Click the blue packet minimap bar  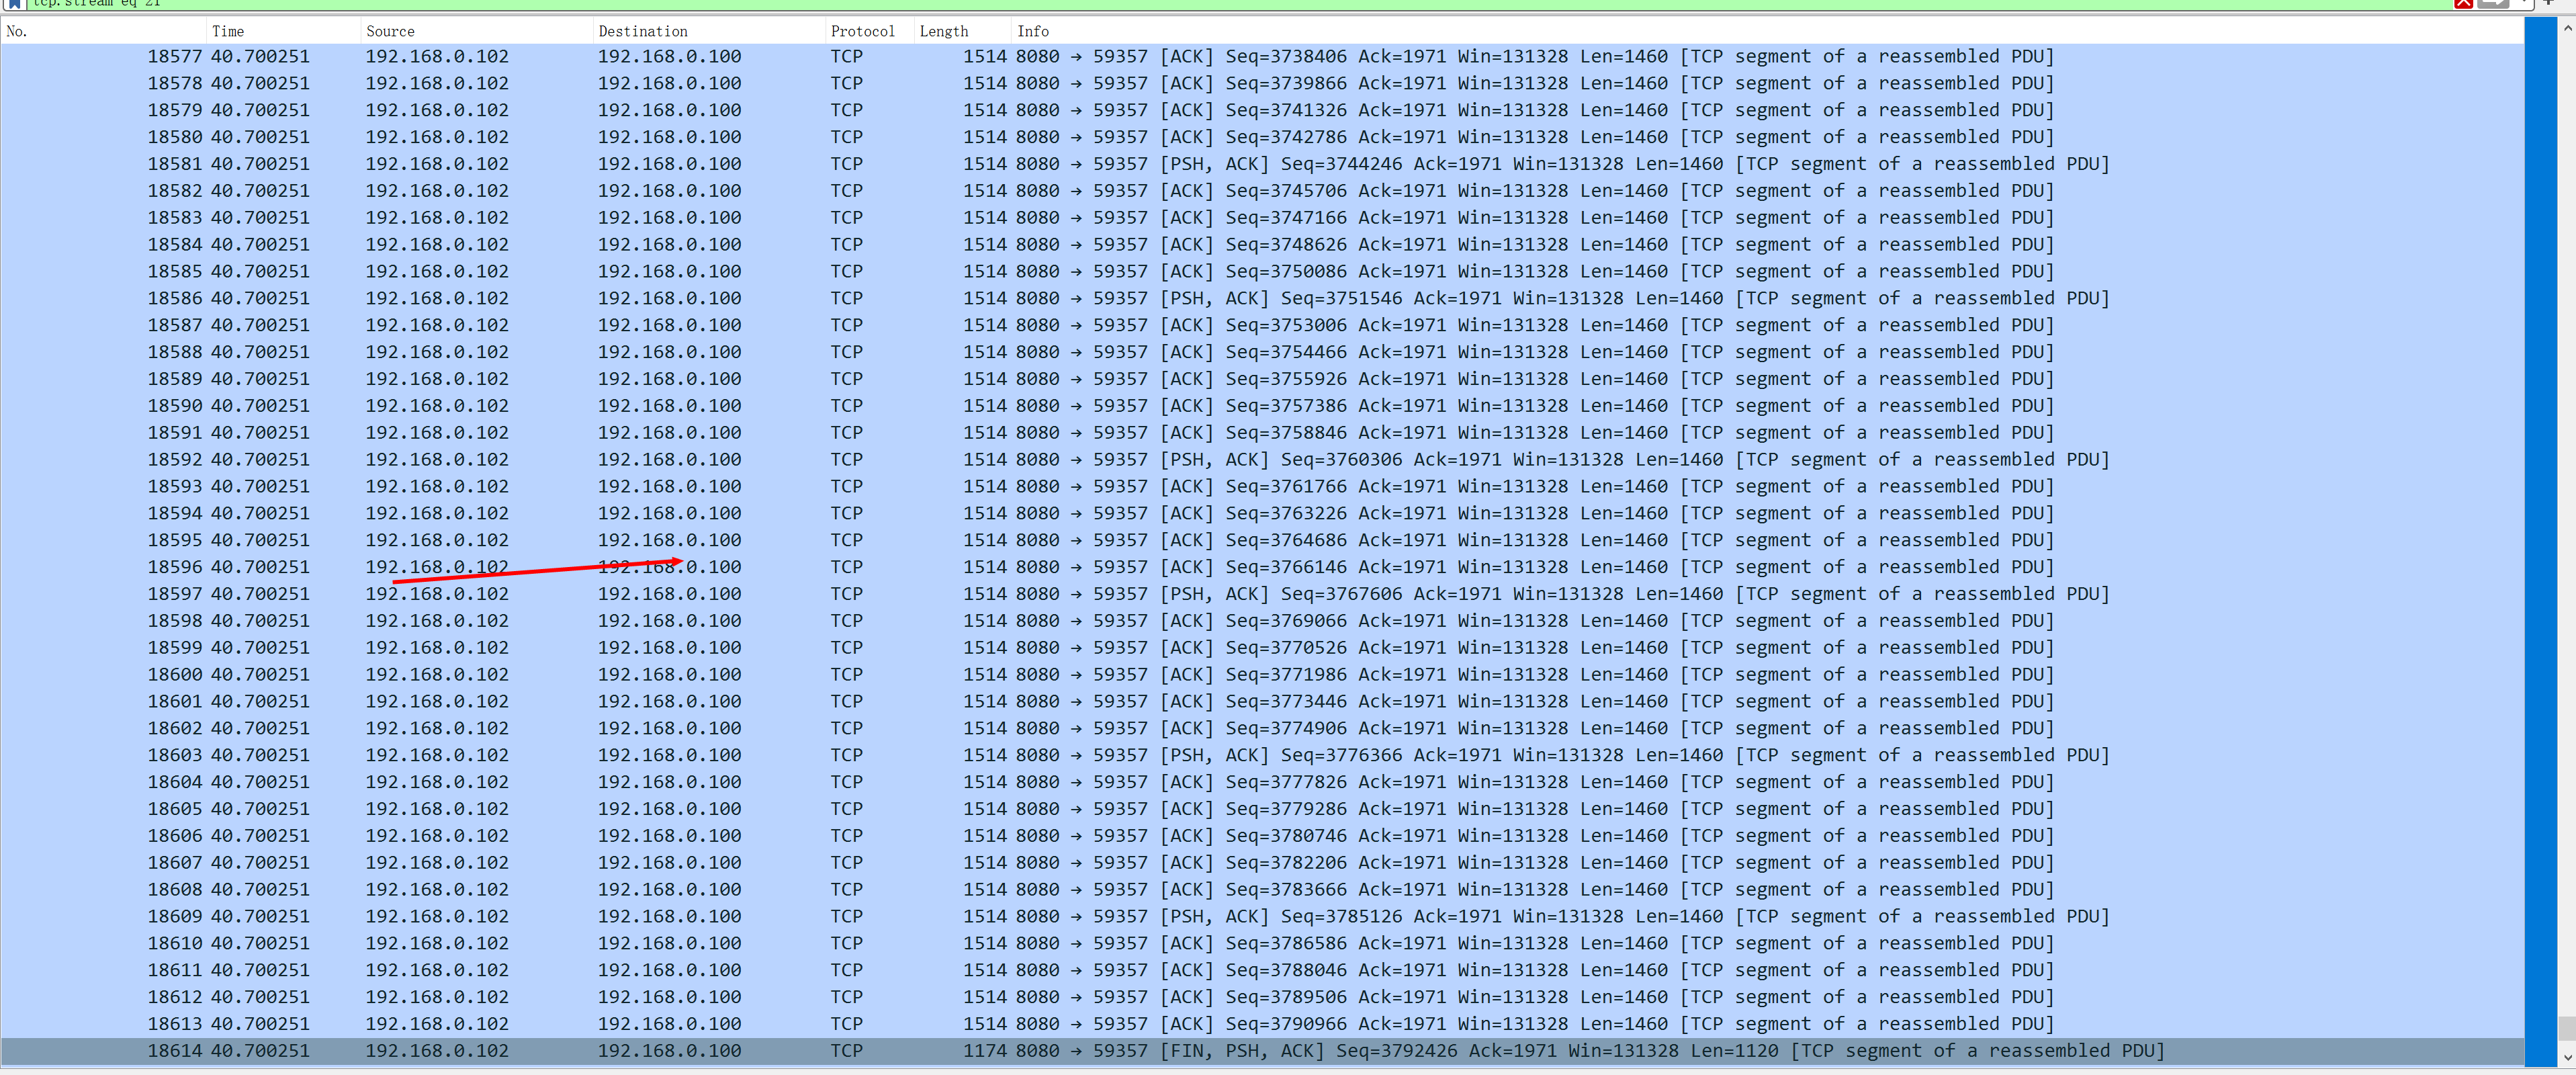click(2540, 541)
